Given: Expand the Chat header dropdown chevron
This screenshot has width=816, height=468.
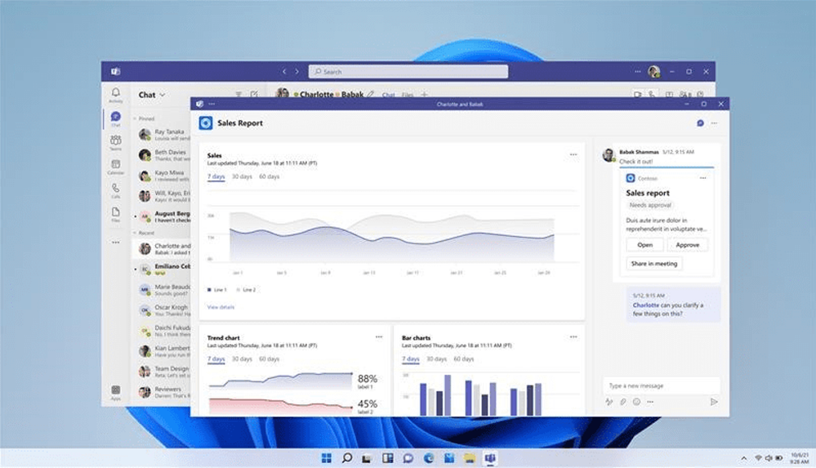Looking at the screenshot, I should 163,95.
